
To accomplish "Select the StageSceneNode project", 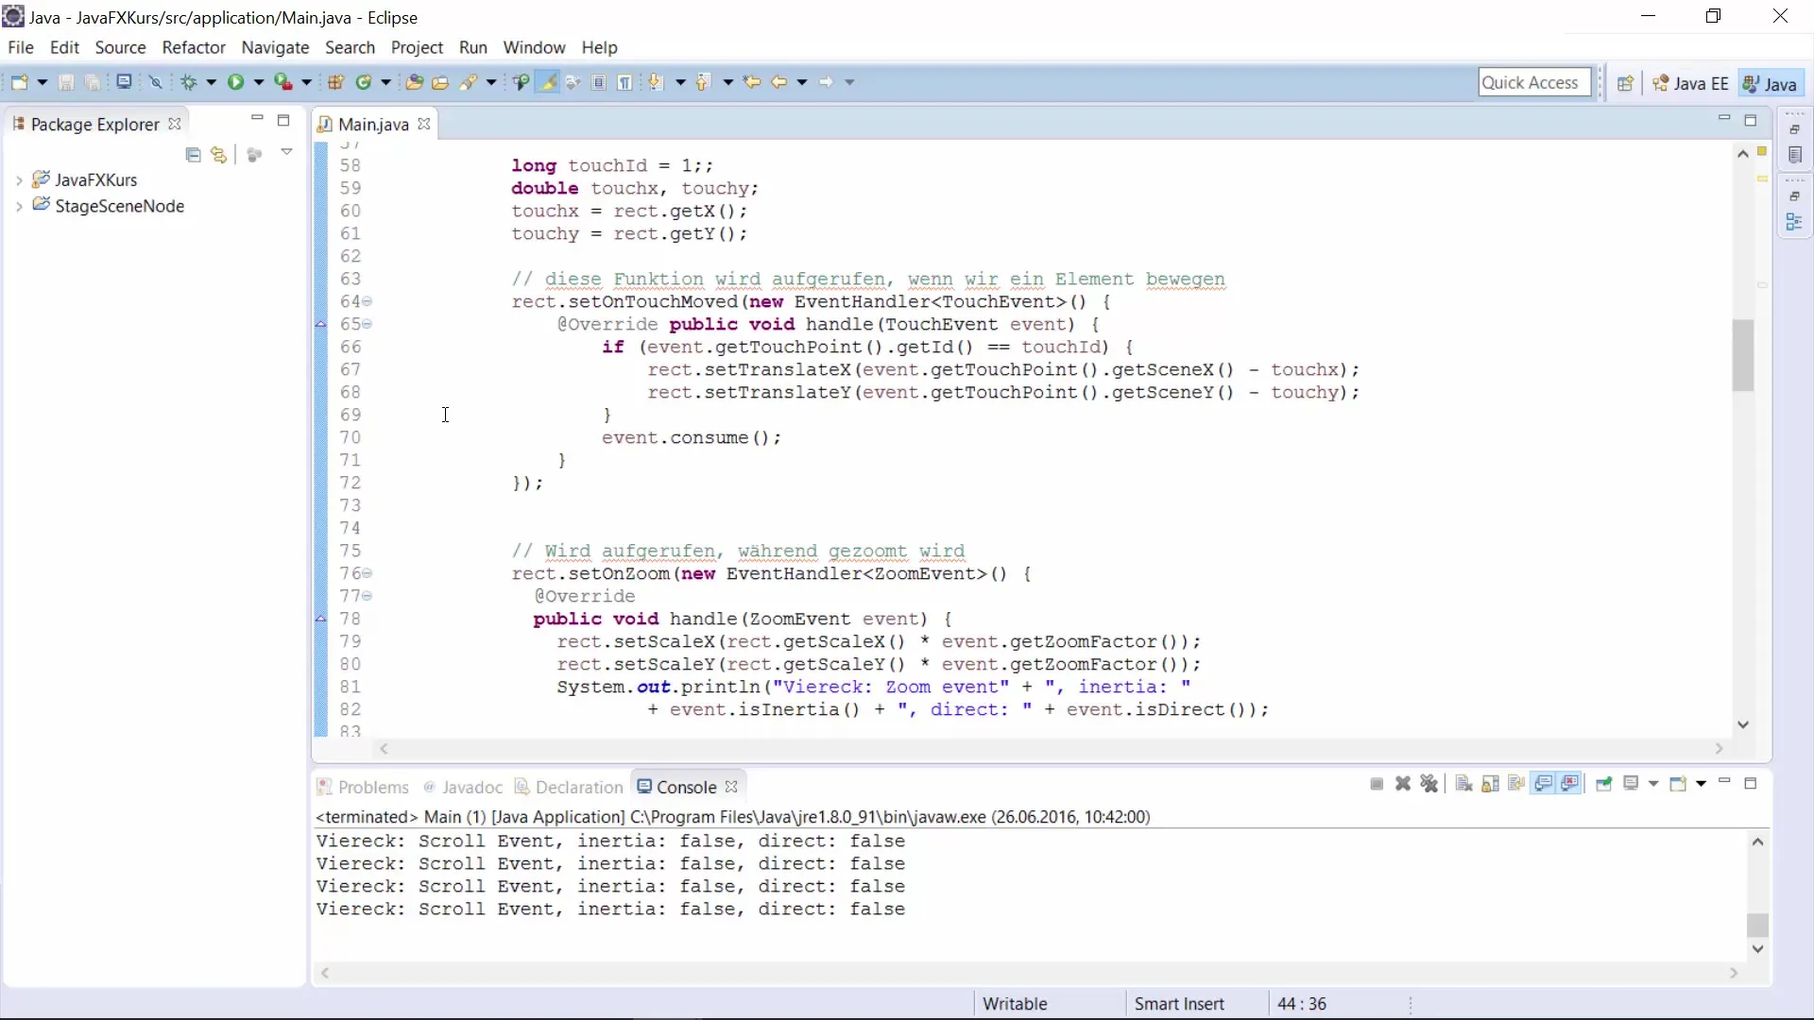I will 119,206.
